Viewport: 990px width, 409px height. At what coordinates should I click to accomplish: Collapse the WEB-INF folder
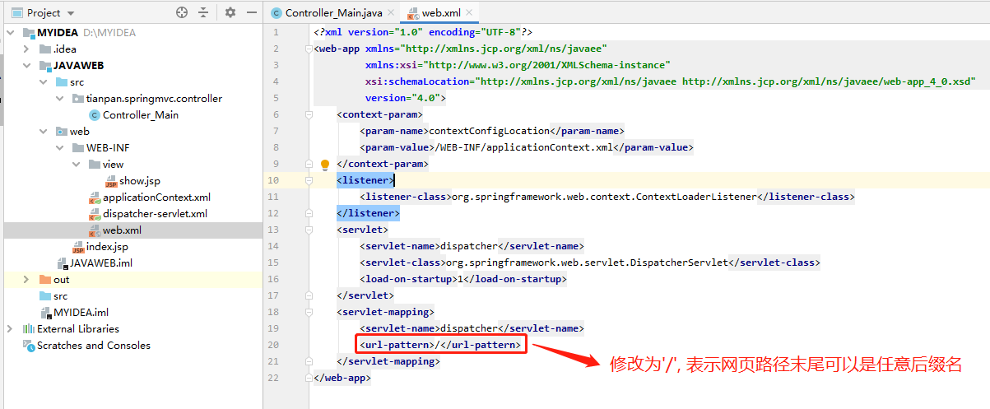point(60,147)
